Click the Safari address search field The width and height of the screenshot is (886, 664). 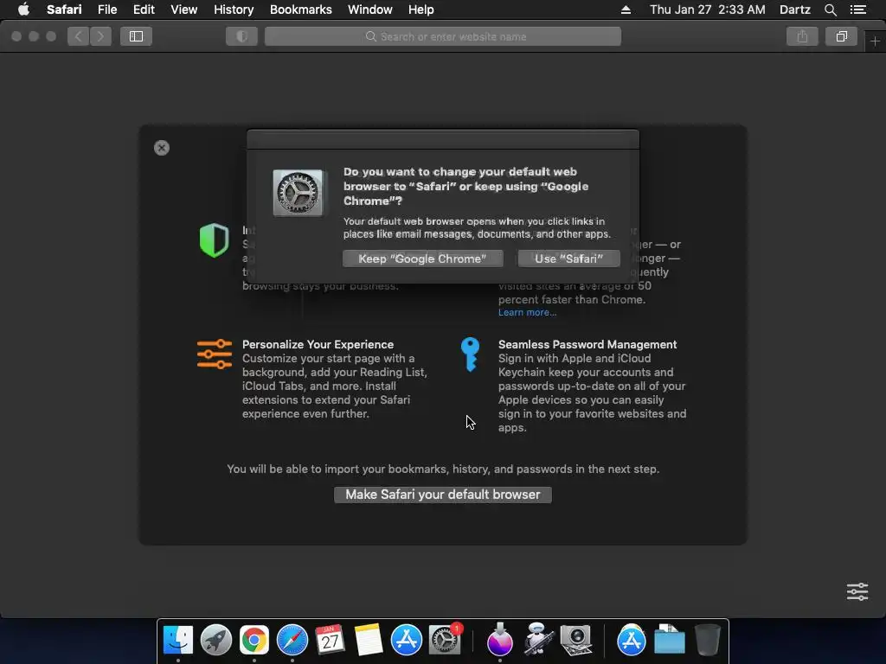coord(443,36)
